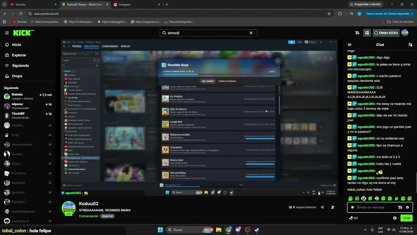Open the Youtube bookmark in bookmarks bar

(20, 22)
